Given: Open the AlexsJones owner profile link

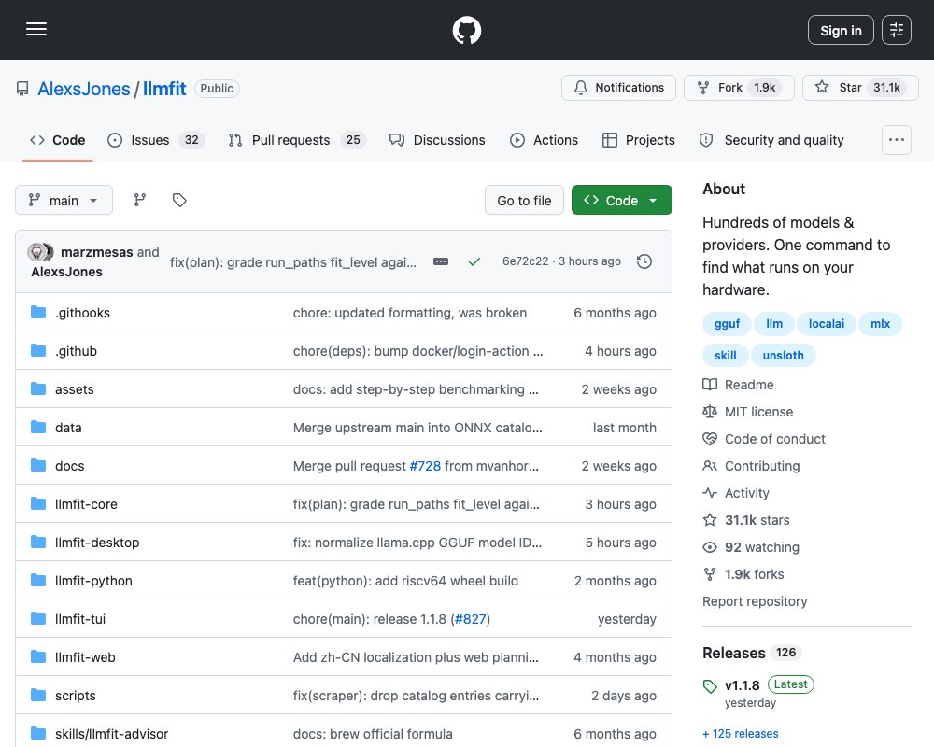Looking at the screenshot, I should coord(84,89).
